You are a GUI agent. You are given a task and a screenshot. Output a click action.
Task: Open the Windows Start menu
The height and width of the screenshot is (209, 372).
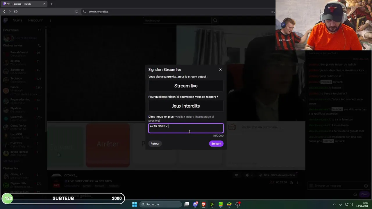[135, 204]
